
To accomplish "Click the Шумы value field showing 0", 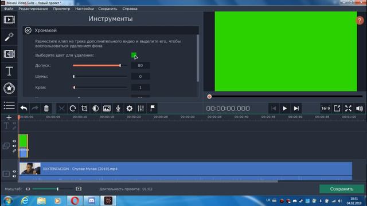I will point(140,76).
